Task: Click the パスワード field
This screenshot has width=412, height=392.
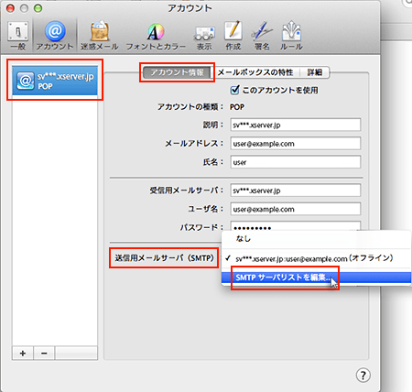Action: point(296,226)
